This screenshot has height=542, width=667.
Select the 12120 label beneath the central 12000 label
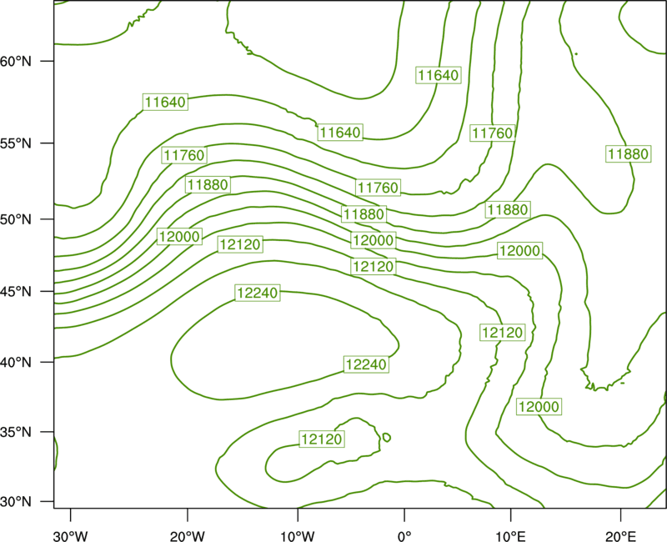[x=373, y=266]
